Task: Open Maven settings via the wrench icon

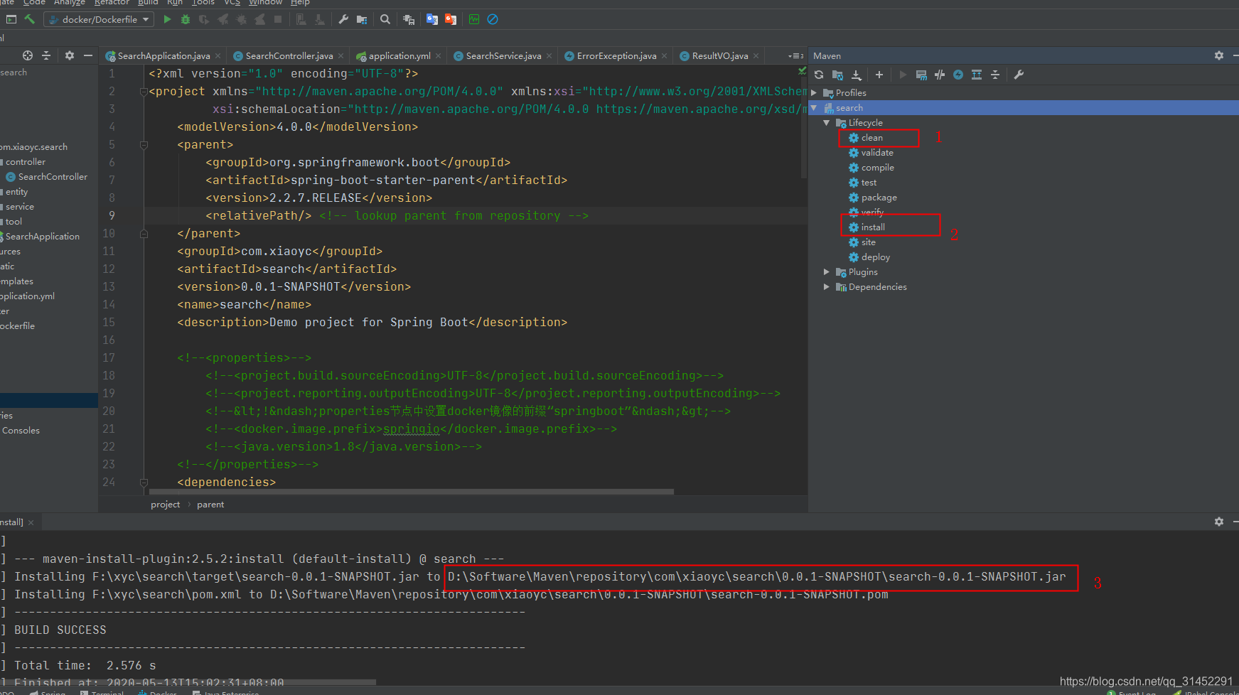Action: [x=1019, y=74]
